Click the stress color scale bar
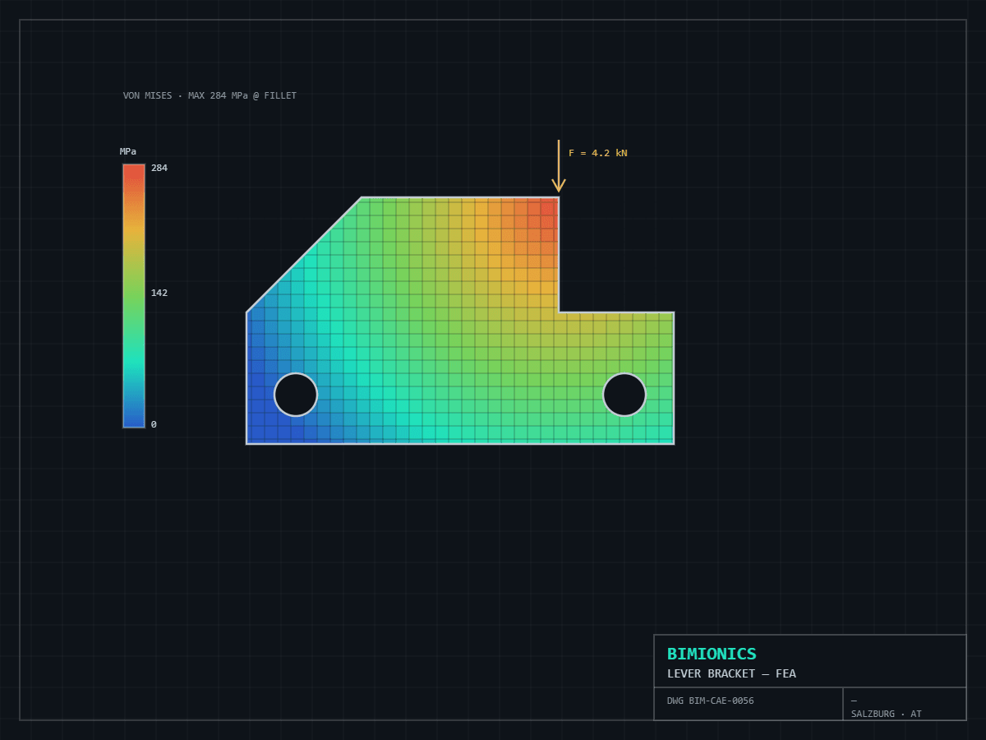This screenshot has width=986, height=740. click(134, 296)
